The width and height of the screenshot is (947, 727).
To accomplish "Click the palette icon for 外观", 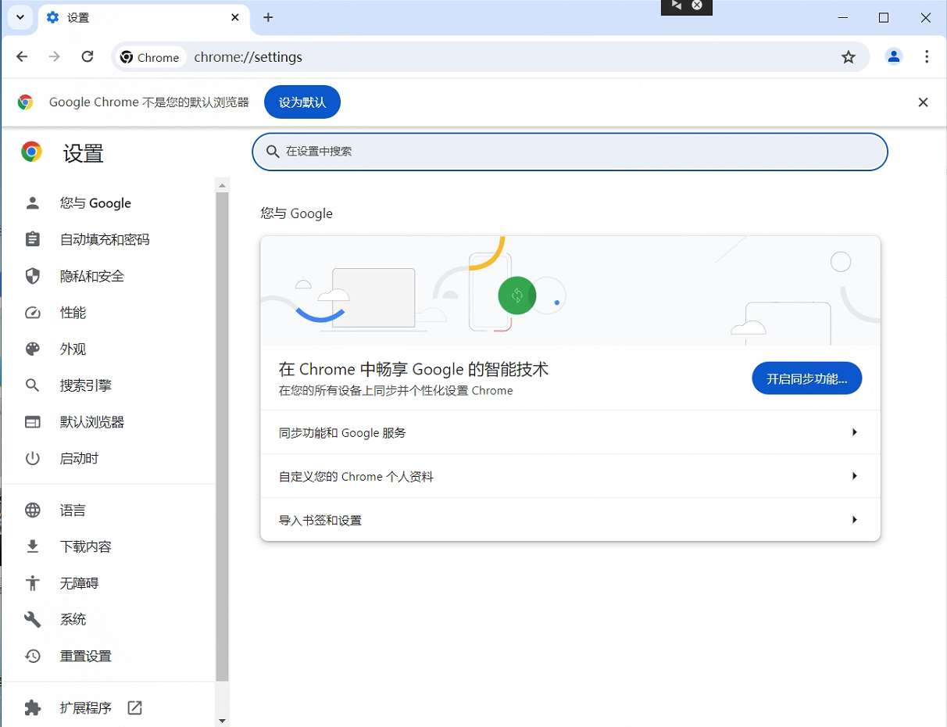I will tap(33, 349).
